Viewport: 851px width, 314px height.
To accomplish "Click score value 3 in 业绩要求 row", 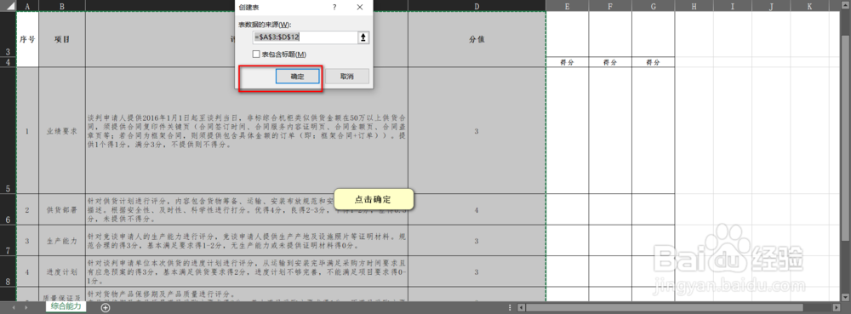I will click(477, 131).
